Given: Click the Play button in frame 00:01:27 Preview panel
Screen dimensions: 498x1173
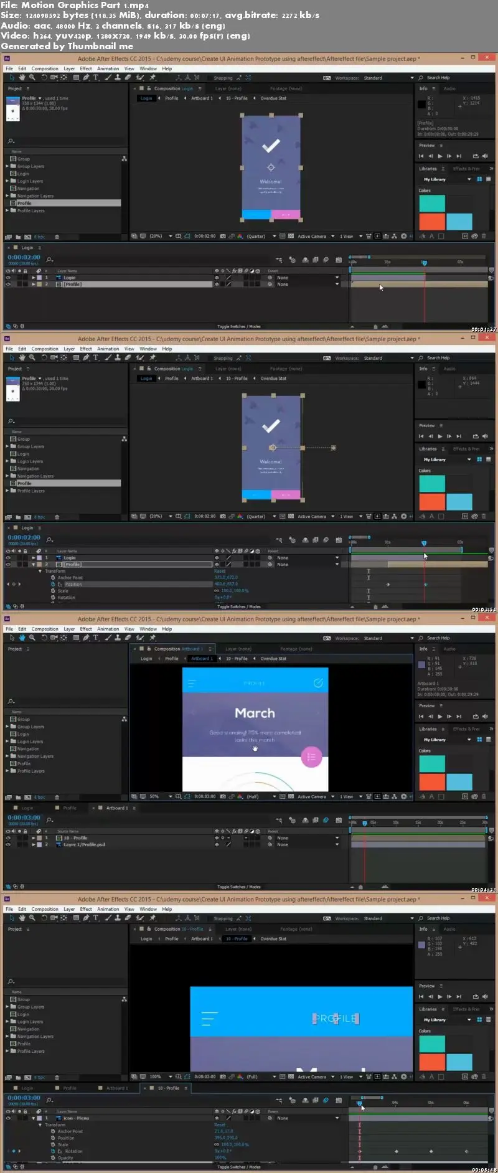Looking at the screenshot, I should [x=440, y=156].
